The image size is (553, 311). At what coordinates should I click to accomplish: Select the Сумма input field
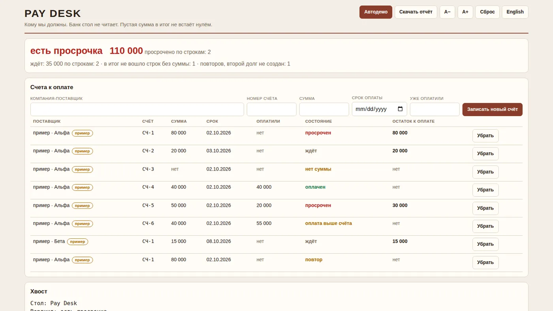coord(324,109)
